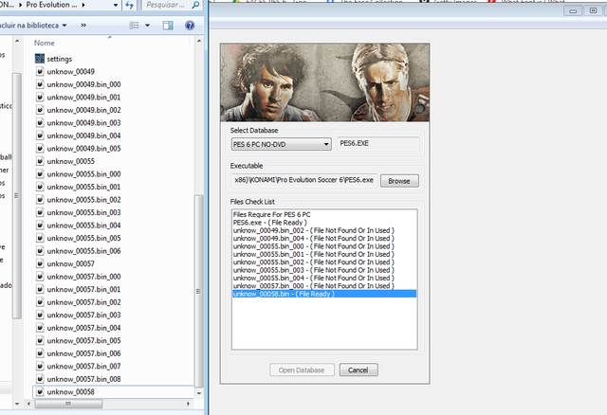Click the navigation pane scroll up arrow

pos(17,41)
